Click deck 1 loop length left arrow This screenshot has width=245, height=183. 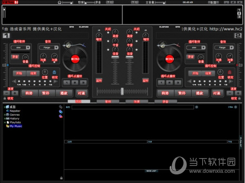(14, 81)
